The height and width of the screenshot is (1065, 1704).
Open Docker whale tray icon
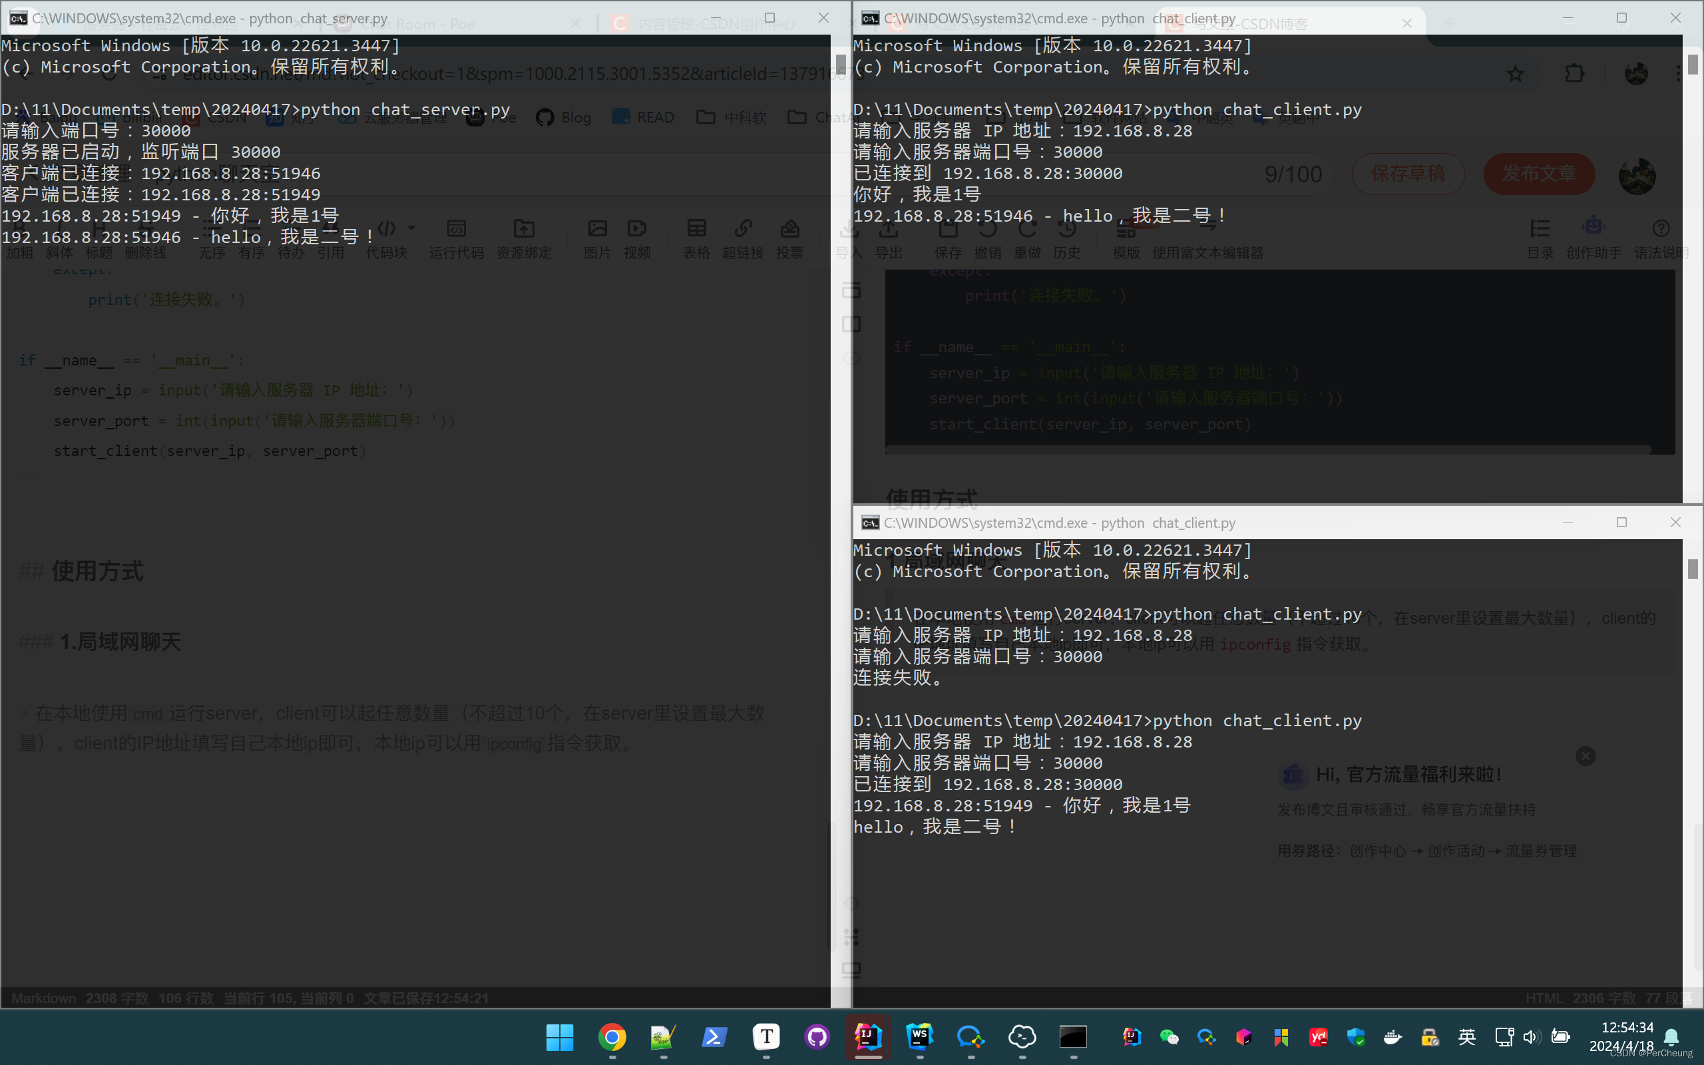tap(1392, 1037)
